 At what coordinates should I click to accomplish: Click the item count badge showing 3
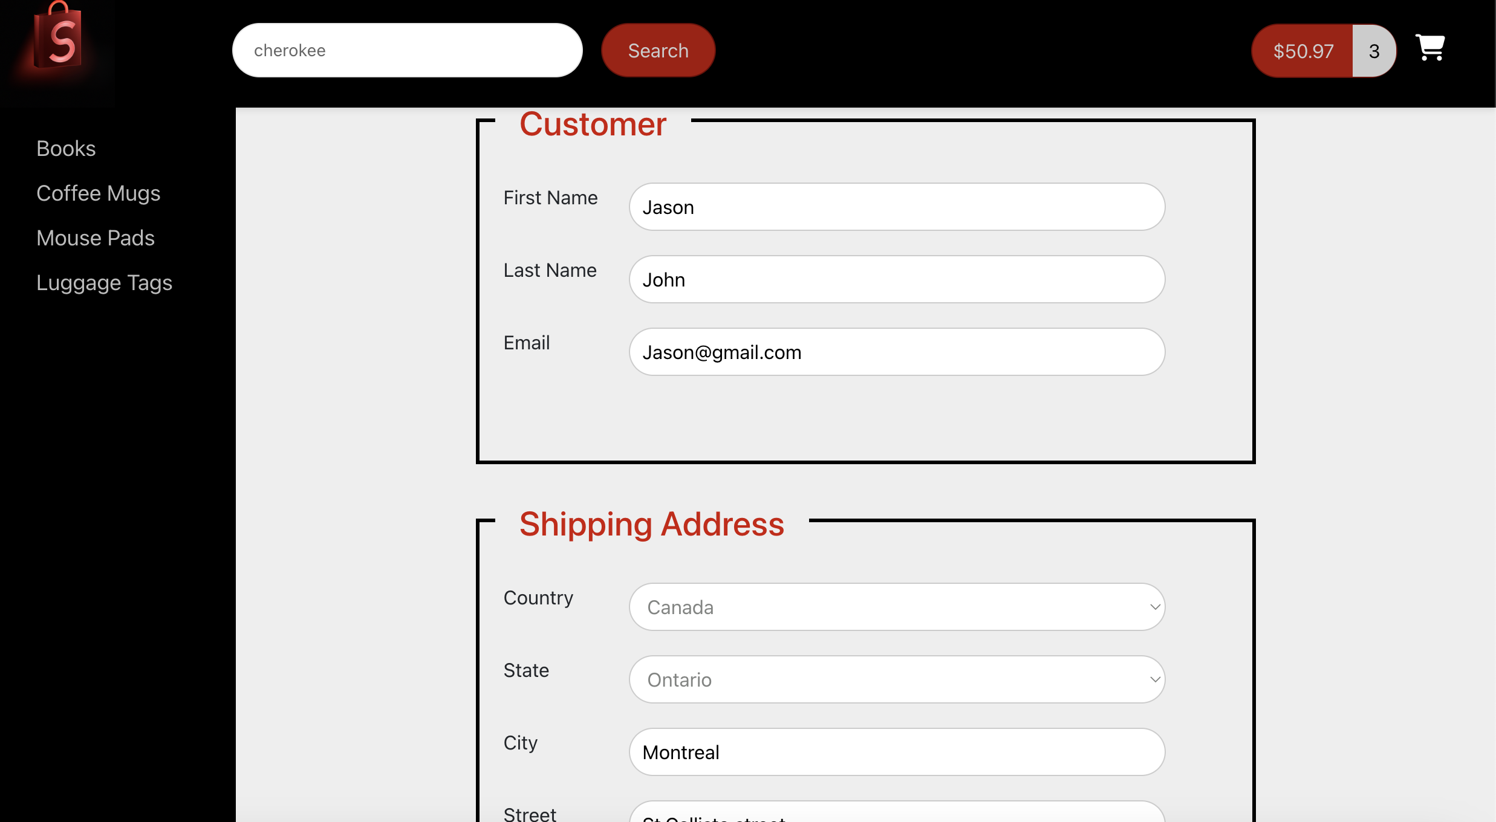point(1374,51)
